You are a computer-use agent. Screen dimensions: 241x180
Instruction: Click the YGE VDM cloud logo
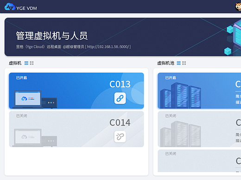(10, 6)
